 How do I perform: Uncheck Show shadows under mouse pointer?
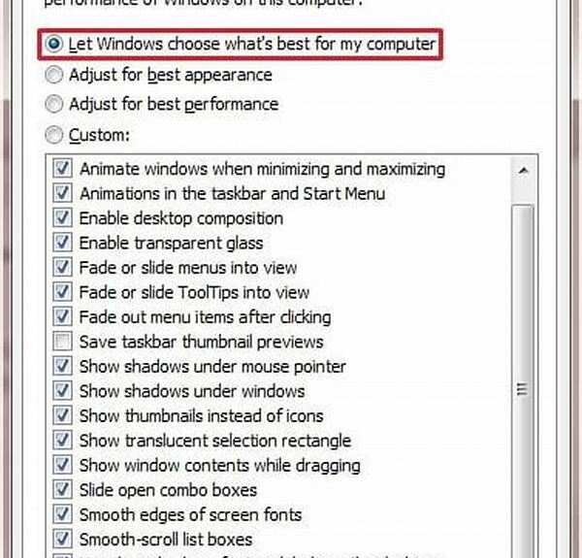click(x=63, y=367)
